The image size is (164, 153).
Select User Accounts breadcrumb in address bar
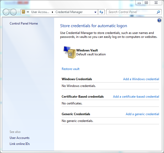40,12
